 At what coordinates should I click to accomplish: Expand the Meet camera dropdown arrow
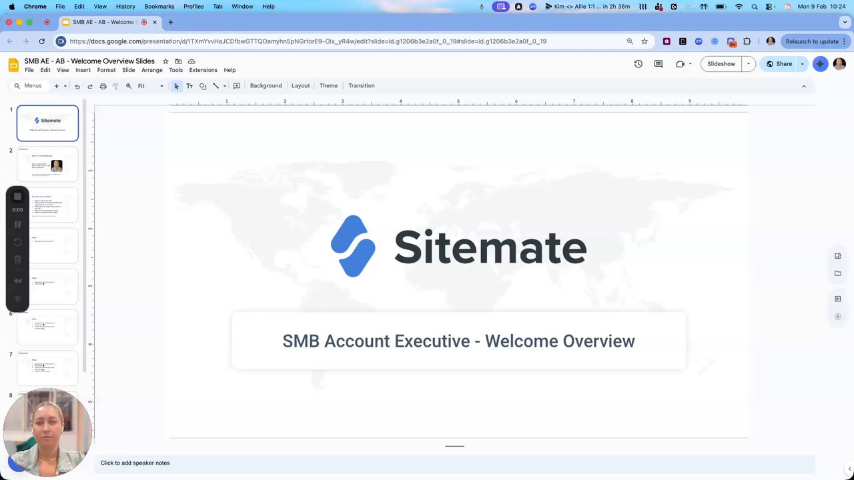(690, 64)
